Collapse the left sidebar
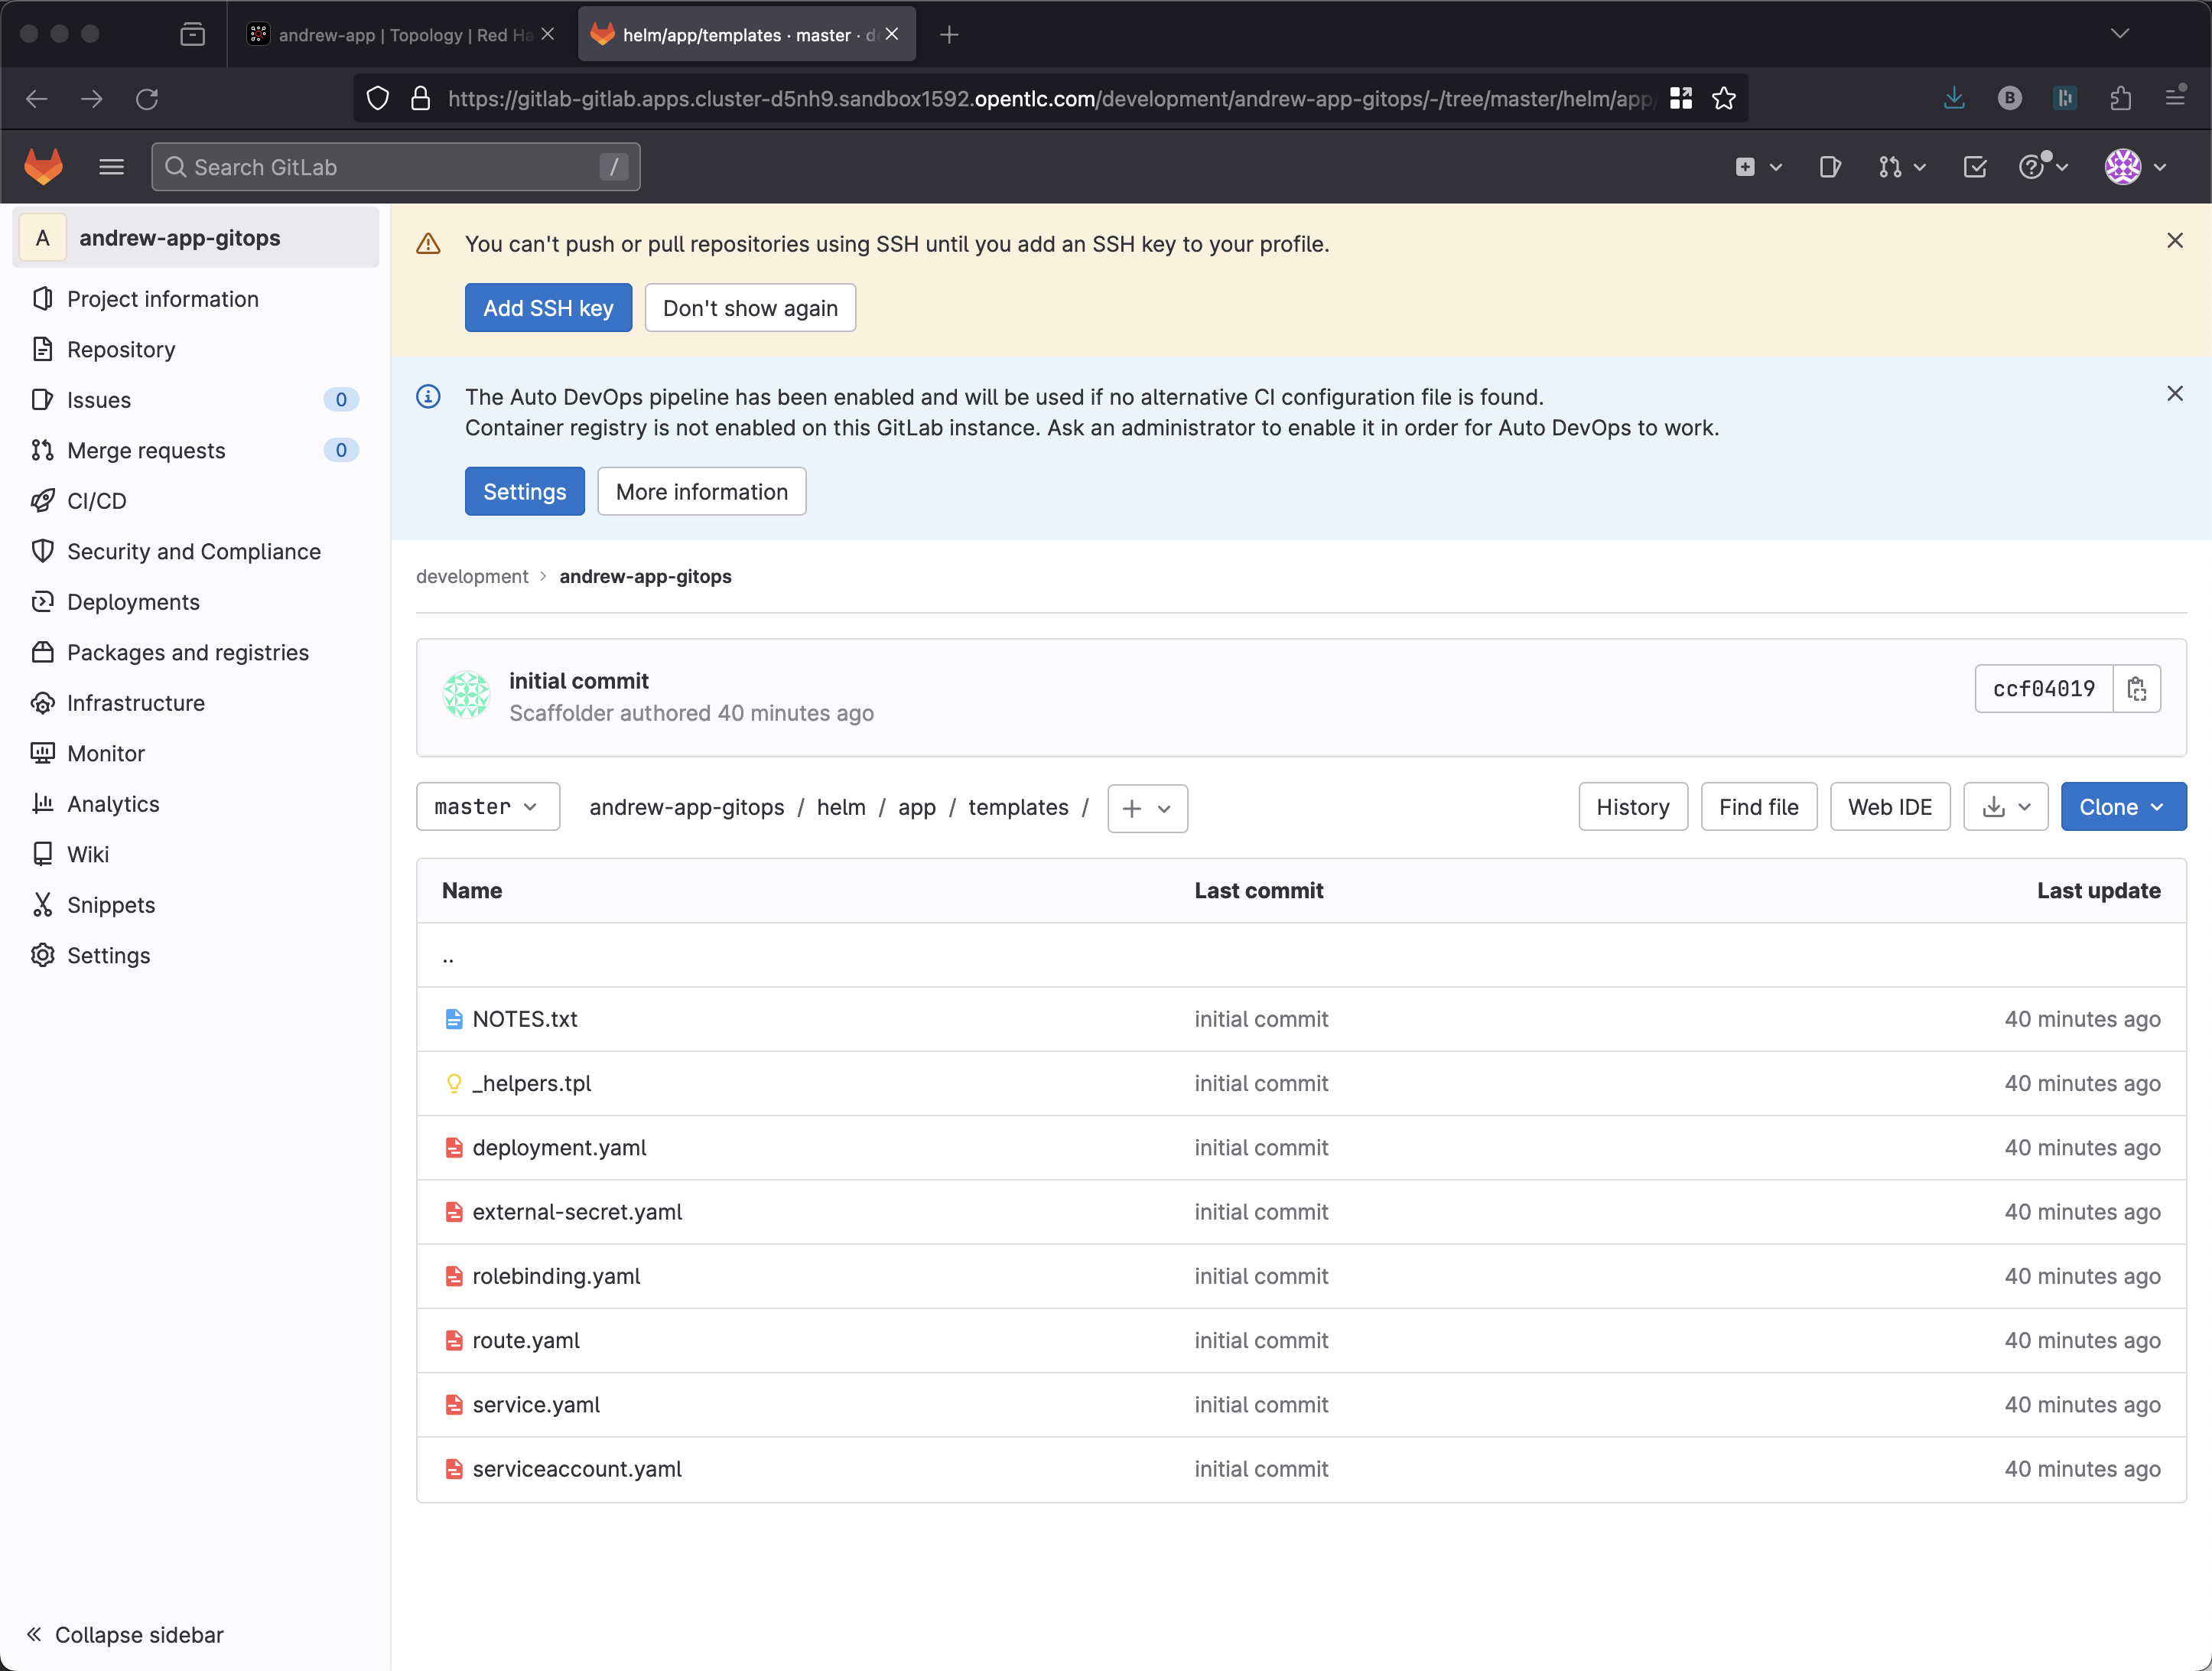The width and height of the screenshot is (2212, 1671). coord(125,1634)
